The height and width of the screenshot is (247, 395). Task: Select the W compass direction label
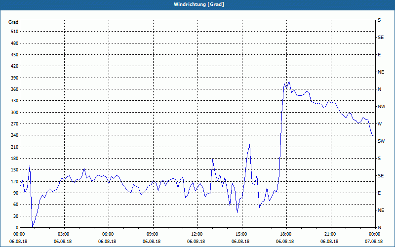(380, 124)
